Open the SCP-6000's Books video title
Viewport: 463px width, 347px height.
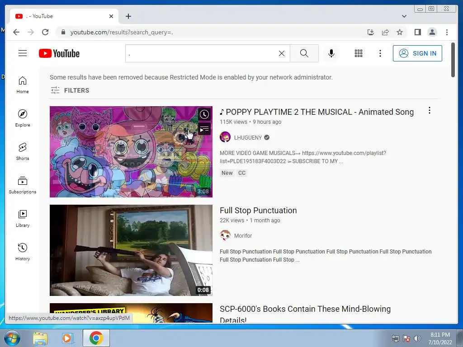(305, 314)
